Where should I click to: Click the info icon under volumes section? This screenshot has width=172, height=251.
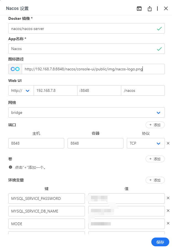[x=10, y=167]
